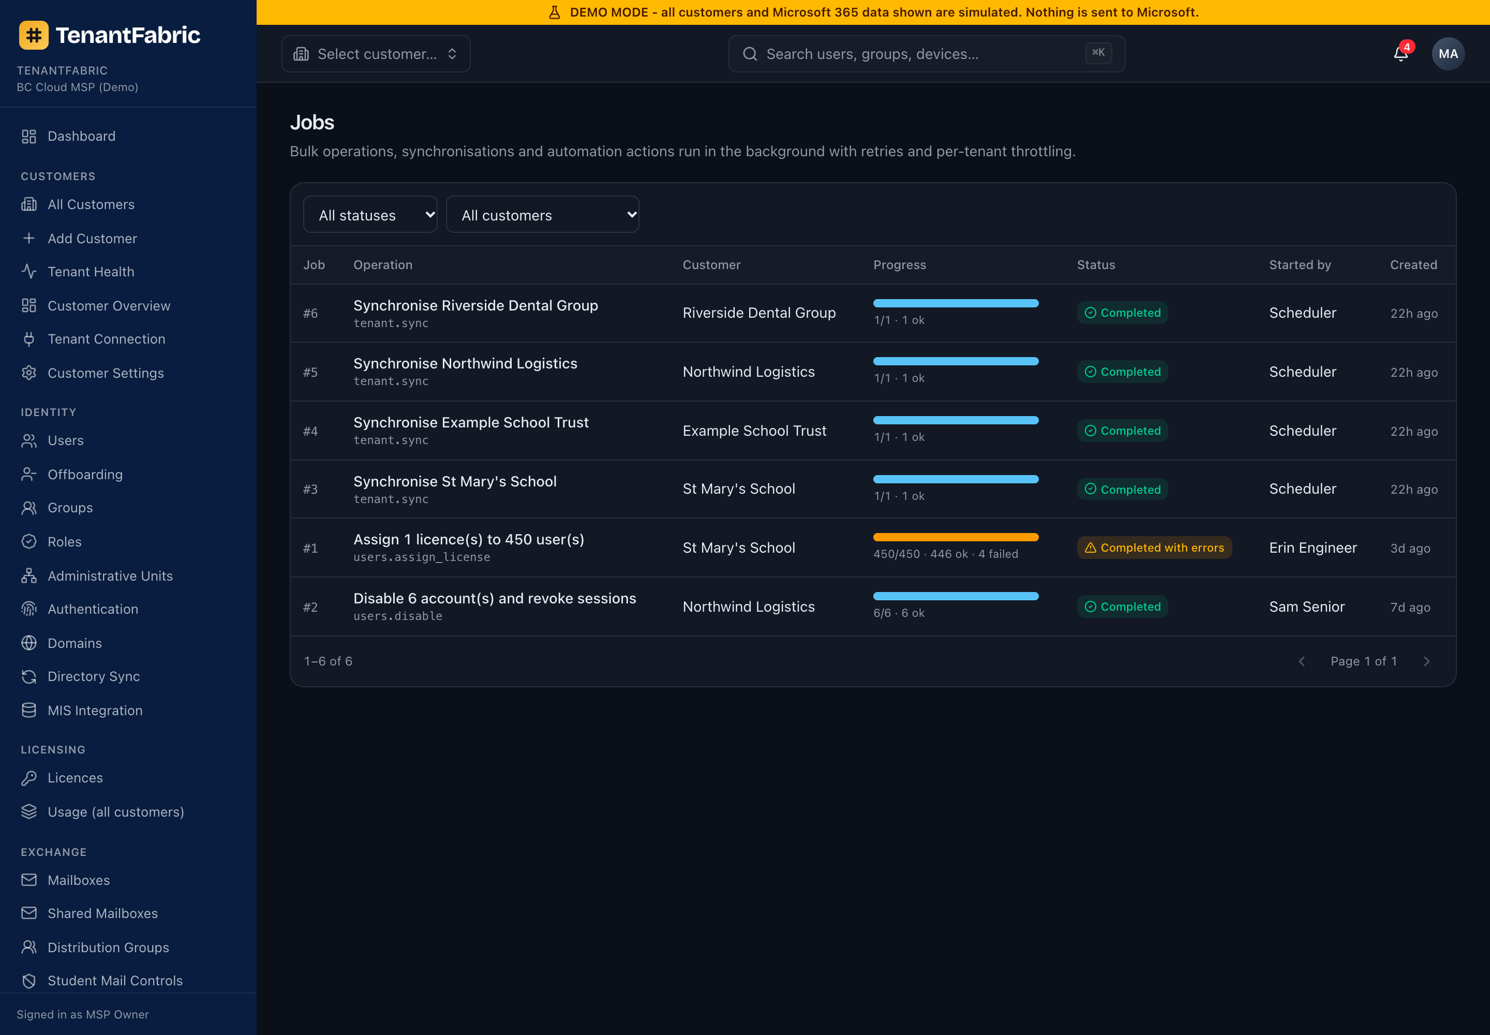Click the Groups people icon

pos(28,508)
